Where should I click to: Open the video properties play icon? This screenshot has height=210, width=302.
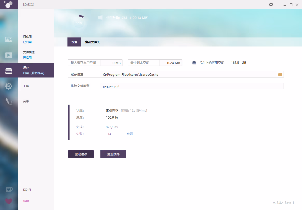coord(9,55)
